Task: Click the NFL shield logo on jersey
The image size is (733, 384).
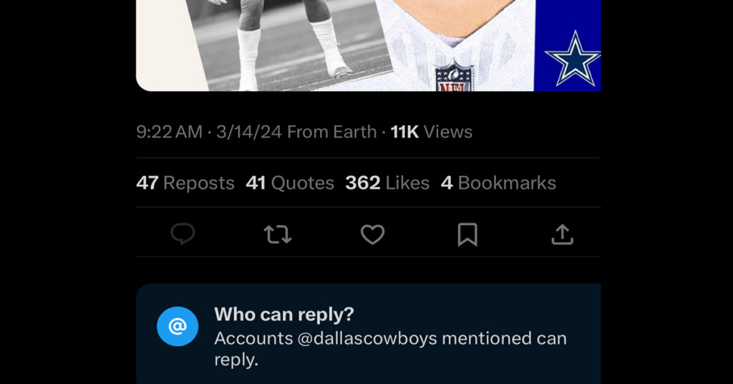Action: [455, 76]
